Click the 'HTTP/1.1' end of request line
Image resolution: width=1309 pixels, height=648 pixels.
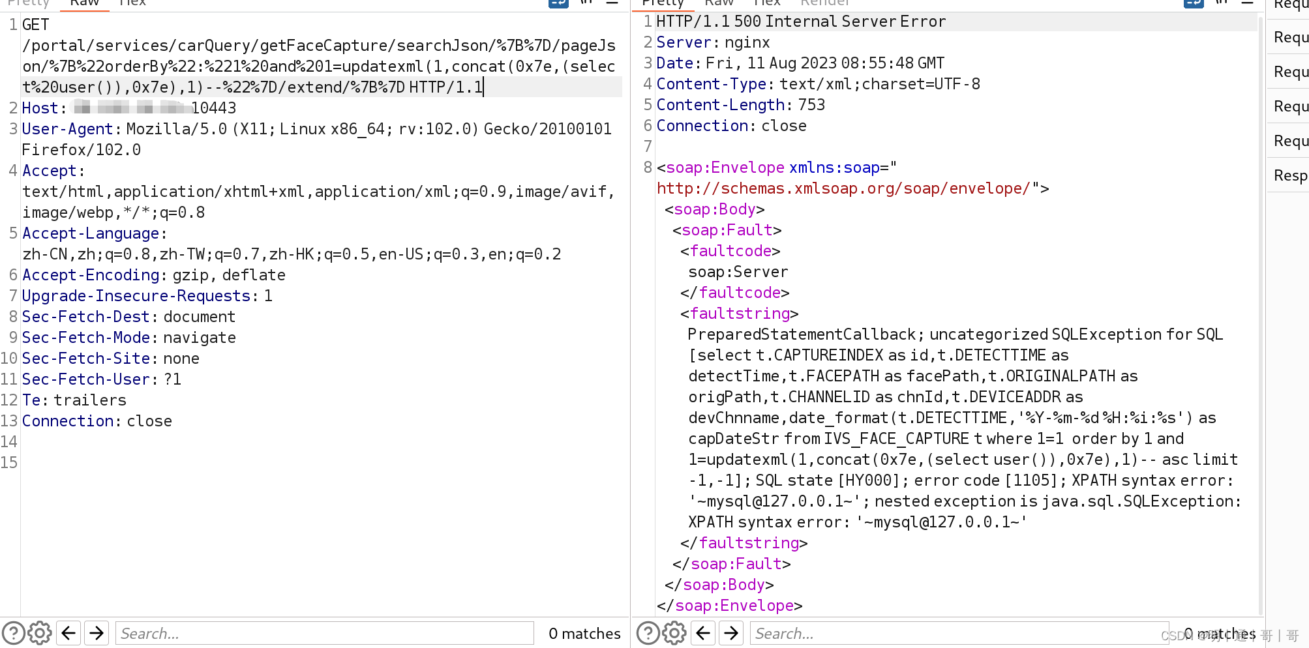click(x=446, y=87)
